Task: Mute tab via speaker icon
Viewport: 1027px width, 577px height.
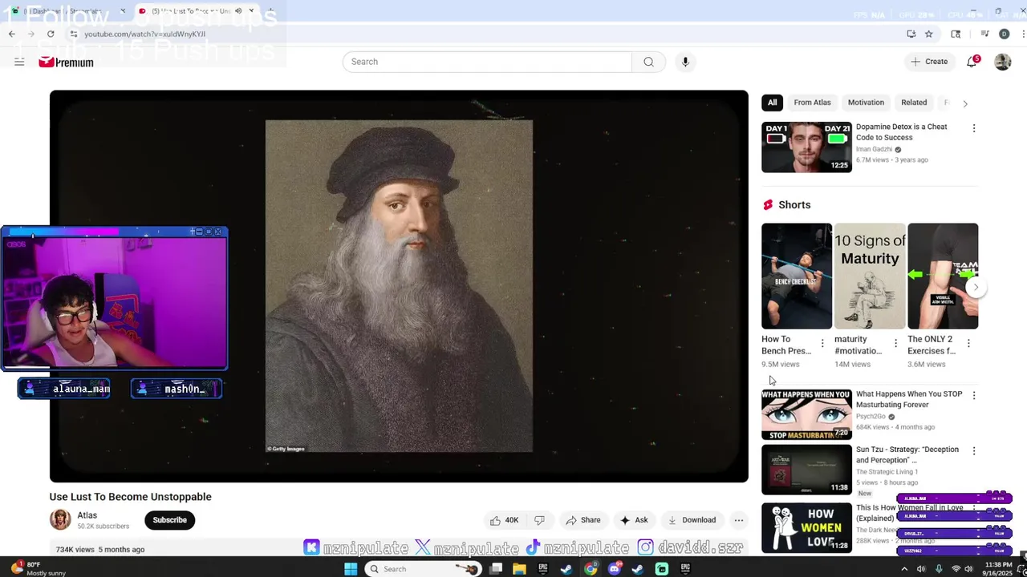Action: pos(238,11)
